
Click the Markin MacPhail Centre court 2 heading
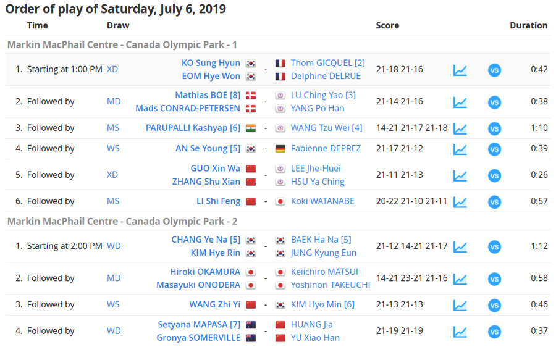point(122,221)
